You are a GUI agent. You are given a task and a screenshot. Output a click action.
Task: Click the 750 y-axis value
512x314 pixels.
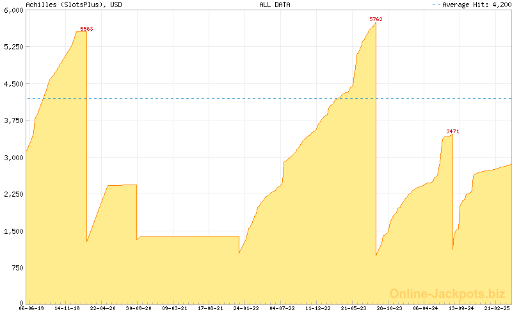[x=15, y=268]
